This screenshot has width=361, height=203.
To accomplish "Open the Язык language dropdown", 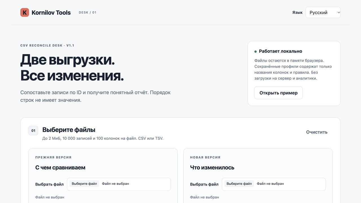I will click(323, 12).
